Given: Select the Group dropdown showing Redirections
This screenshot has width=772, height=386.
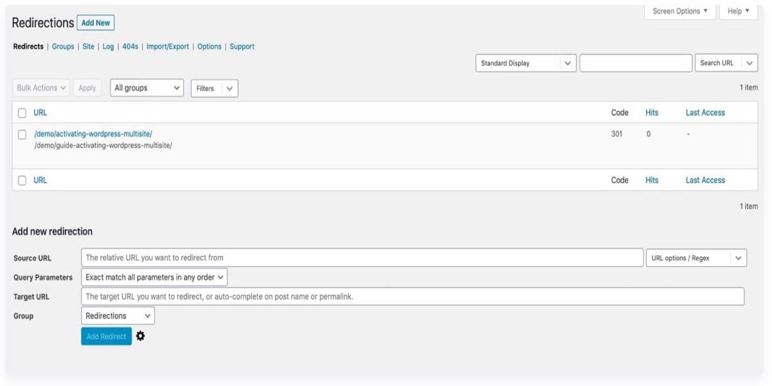Looking at the screenshot, I should coord(118,316).
